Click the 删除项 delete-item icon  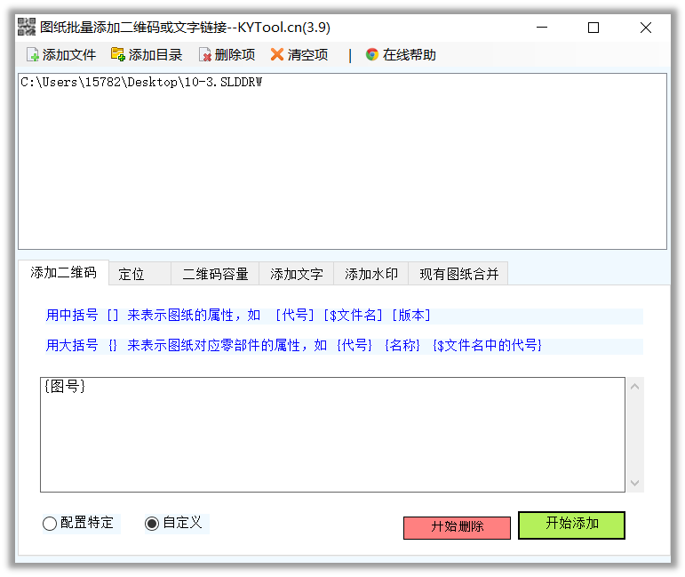(205, 54)
